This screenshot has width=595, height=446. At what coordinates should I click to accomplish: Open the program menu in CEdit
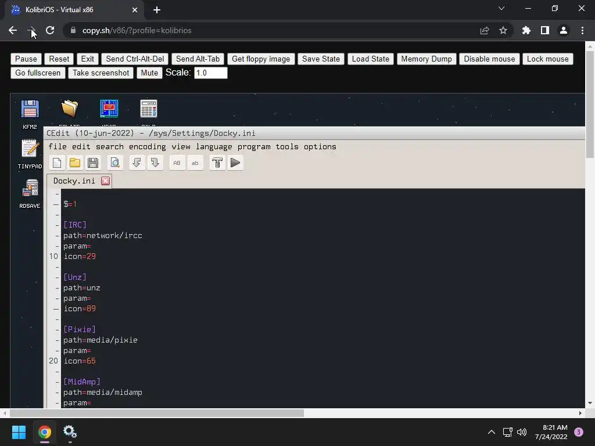(x=255, y=147)
